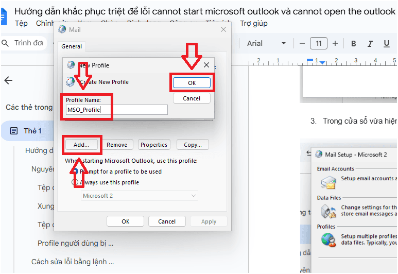Click the Profiles globe icon in Mail Setup
The height and width of the screenshot is (274, 398).
click(x=328, y=240)
